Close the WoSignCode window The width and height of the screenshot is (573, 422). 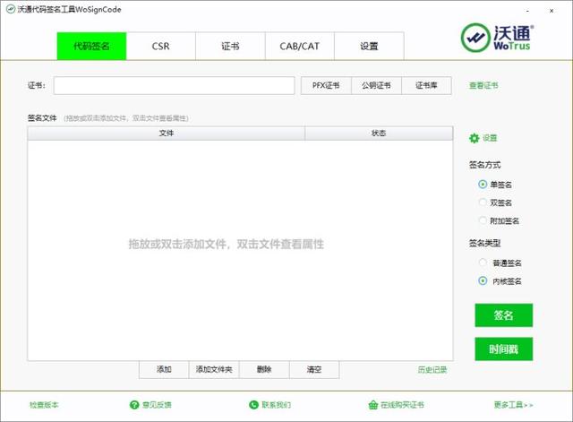click(552, 11)
